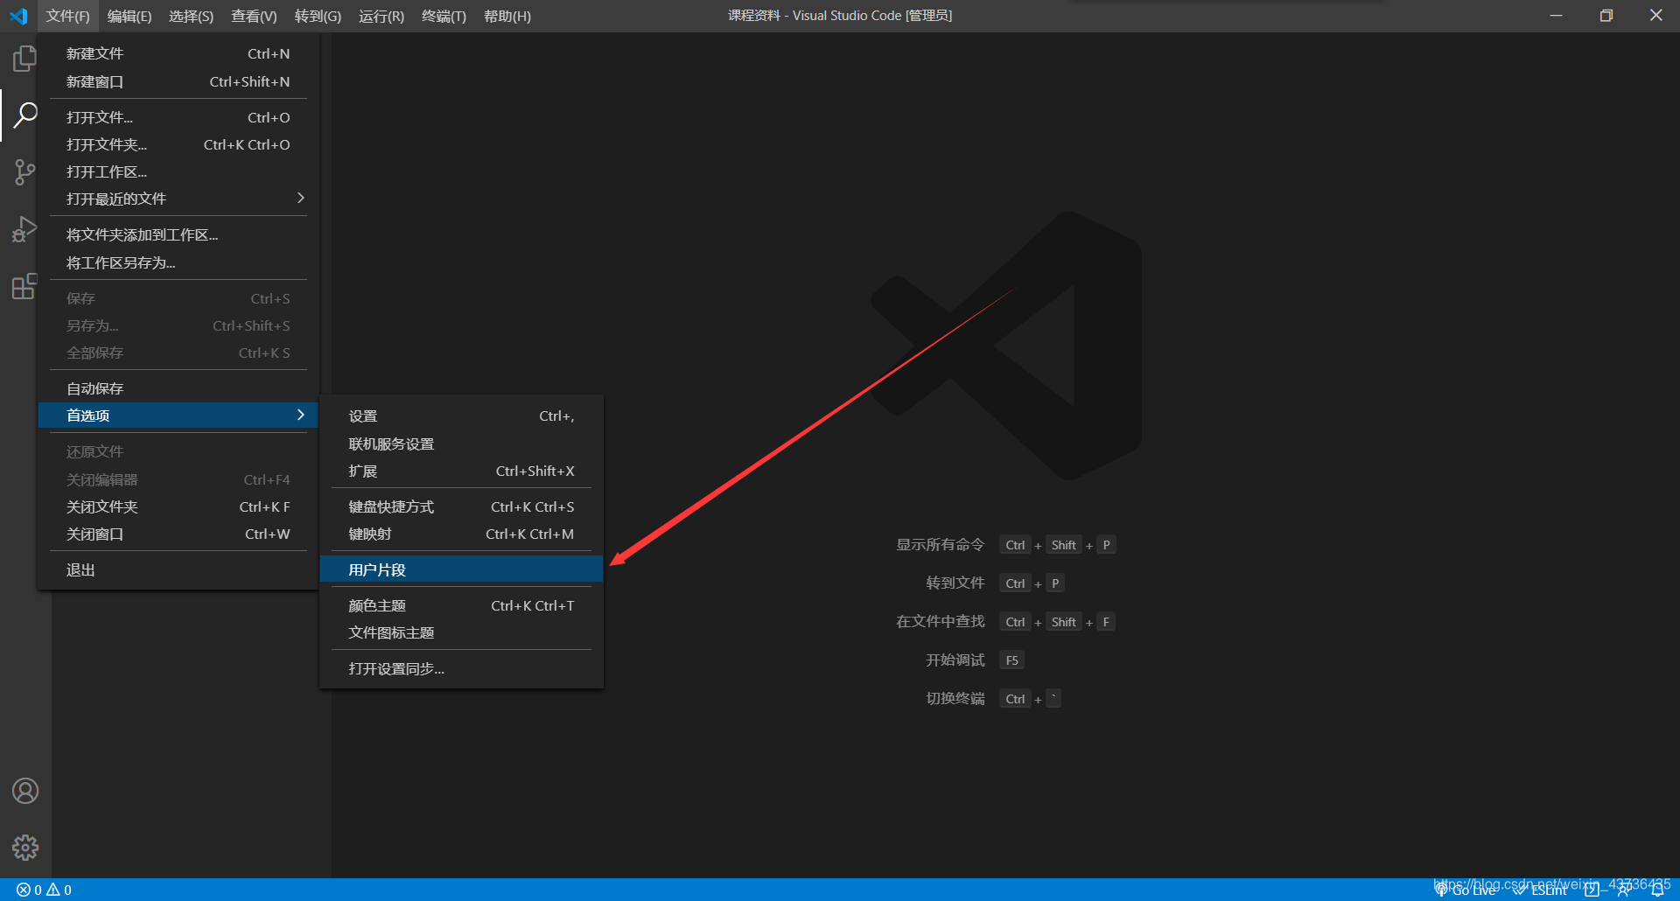The height and width of the screenshot is (901, 1680).
Task: Select 关闭文件夹 menu entry
Action: tap(178, 506)
